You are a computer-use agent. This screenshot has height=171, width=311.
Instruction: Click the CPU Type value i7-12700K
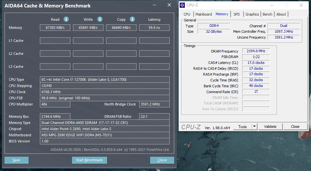click(105, 79)
